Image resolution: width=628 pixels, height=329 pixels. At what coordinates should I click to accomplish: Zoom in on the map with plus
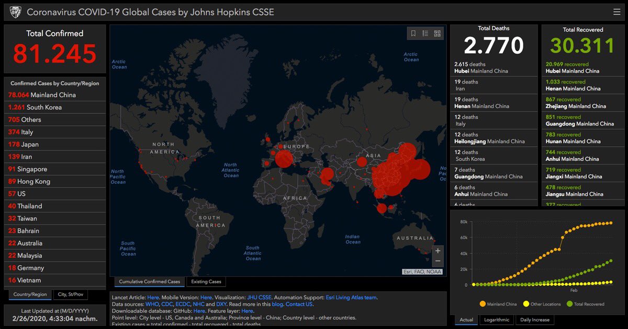tap(438, 250)
